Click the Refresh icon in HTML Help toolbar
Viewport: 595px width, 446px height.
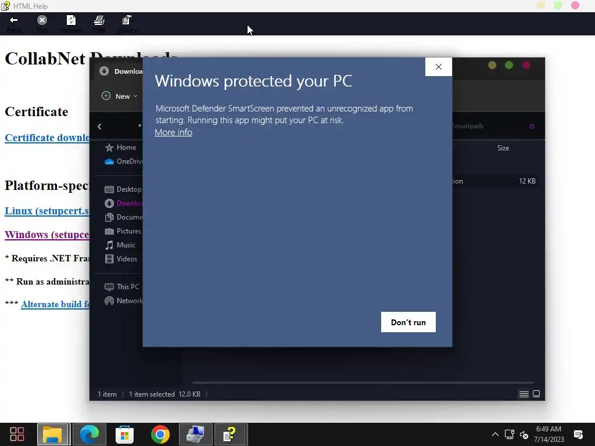coord(71,20)
